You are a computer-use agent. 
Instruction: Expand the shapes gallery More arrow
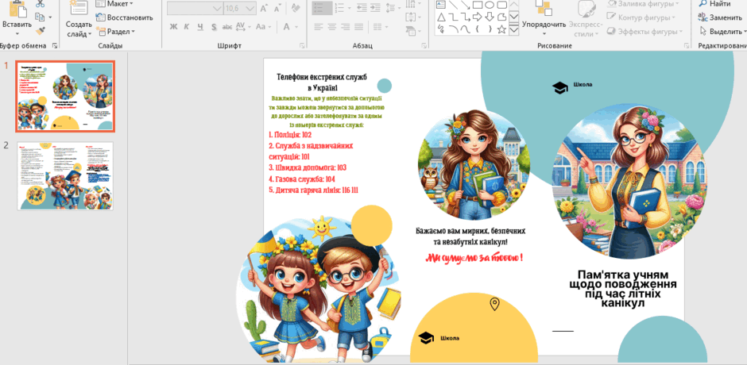pyautogui.click(x=513, y=29)
